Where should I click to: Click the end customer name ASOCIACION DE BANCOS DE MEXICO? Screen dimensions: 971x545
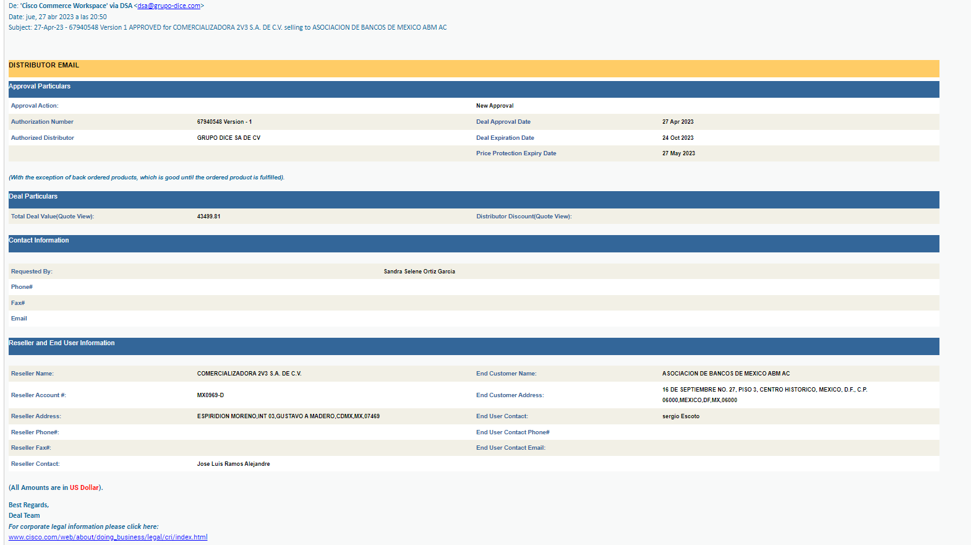coord(725,374)
